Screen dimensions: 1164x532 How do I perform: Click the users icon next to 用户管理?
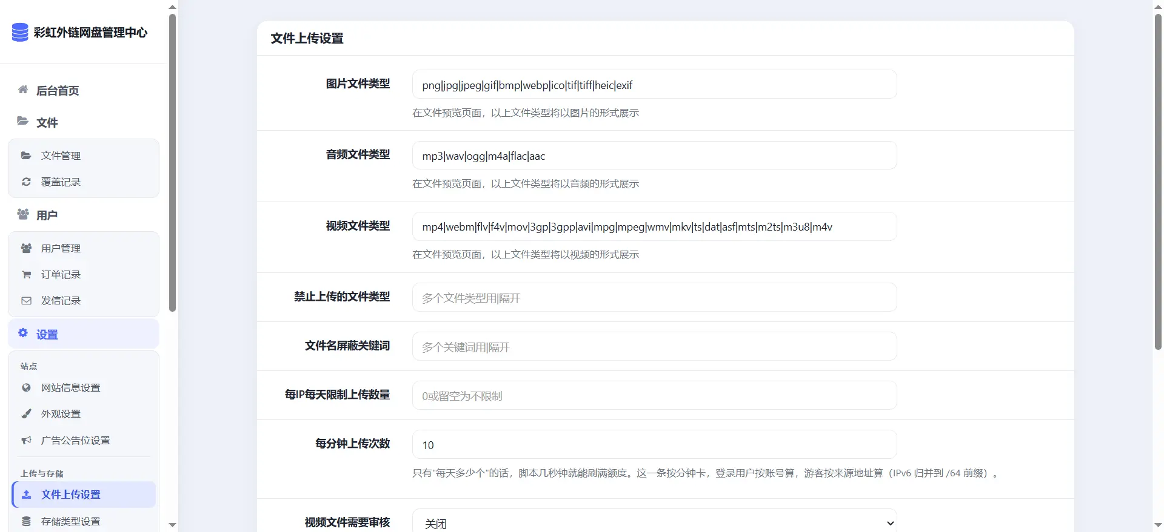[x=26, y=248]
